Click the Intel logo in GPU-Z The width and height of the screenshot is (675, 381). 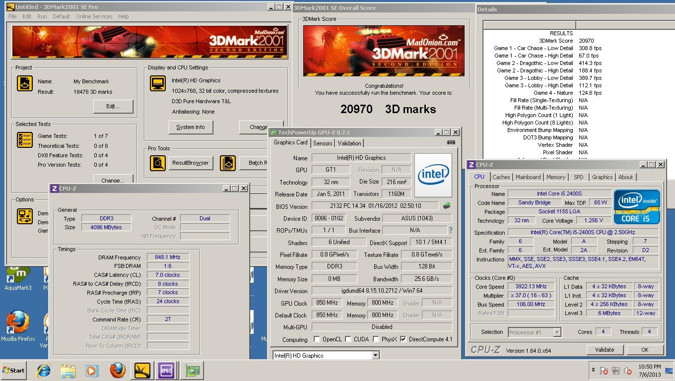pos(433,175)
